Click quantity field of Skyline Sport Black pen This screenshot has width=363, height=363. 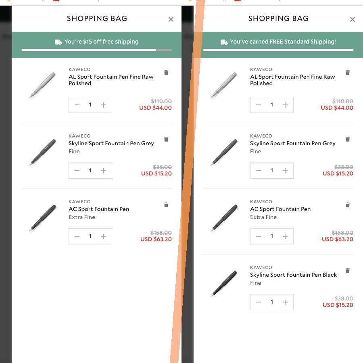[x=272, y=302]
